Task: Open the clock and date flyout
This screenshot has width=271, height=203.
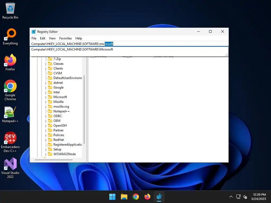Action: [259, 197]
